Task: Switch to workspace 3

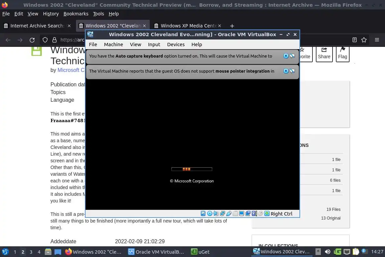Action: point(31,252)
